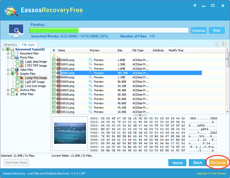Click the green scan progress bar
This screenshot has width=230, height=178.
109,30
